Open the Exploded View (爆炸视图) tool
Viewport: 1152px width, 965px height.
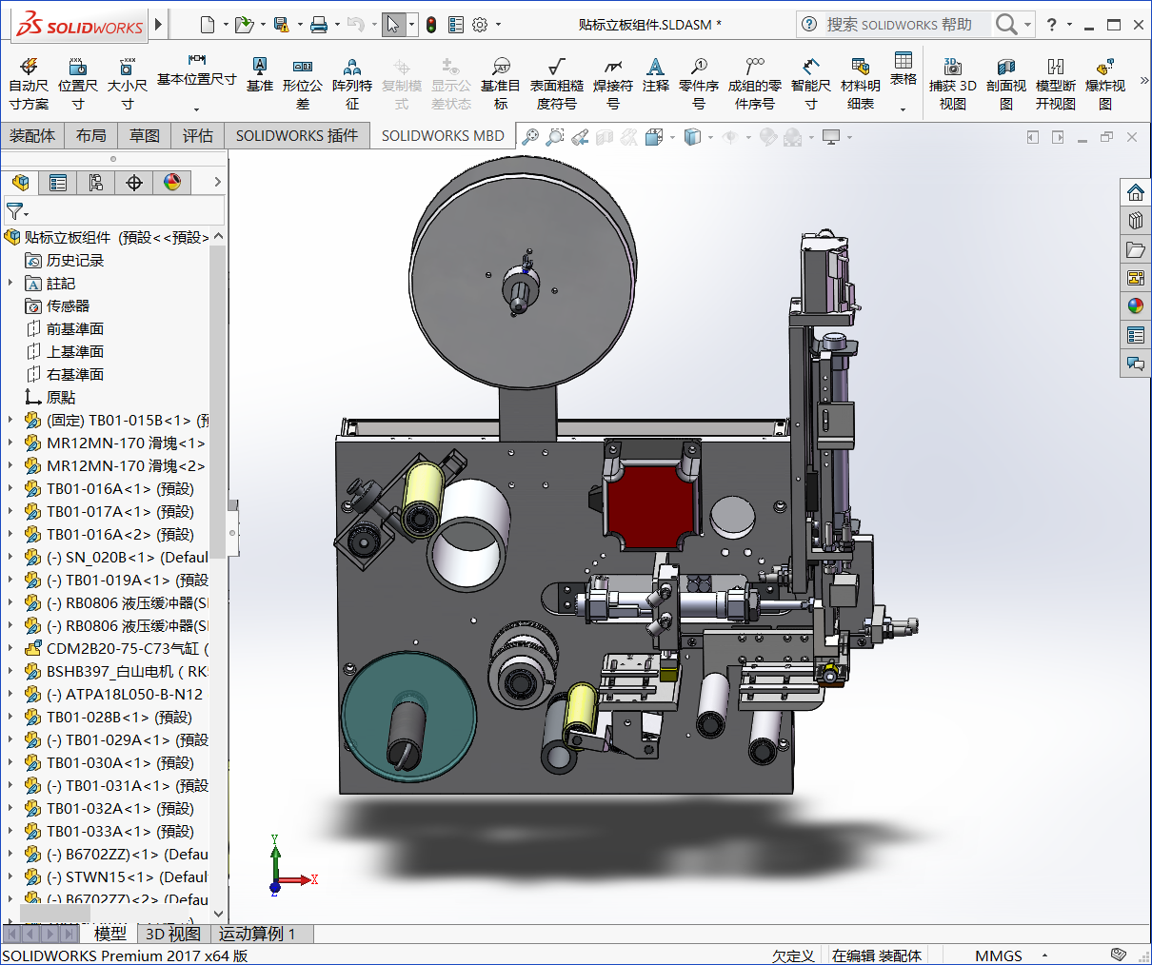click(1104, 82)
